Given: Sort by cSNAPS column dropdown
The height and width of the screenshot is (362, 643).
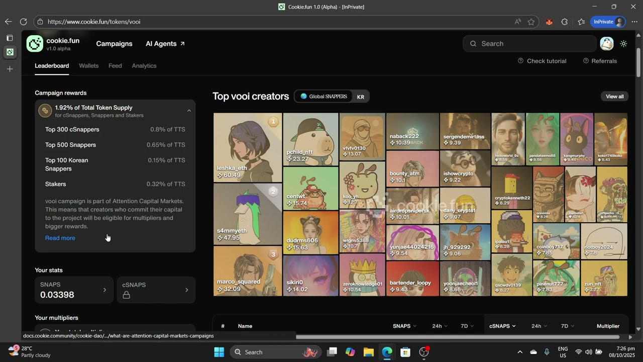Looking at the screenshot, I should [502, 326].
